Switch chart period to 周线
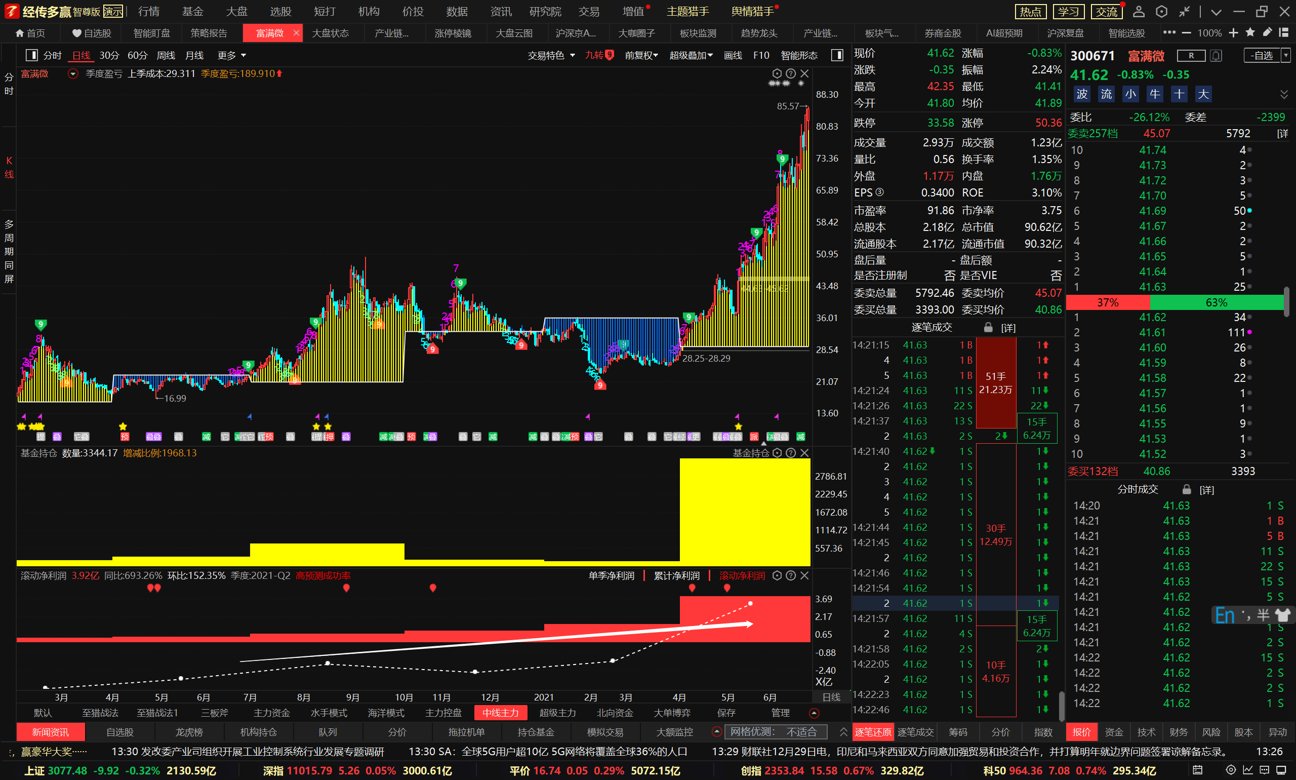The width and height of the screenshot is (1296, 780). [x=166, y=55]
